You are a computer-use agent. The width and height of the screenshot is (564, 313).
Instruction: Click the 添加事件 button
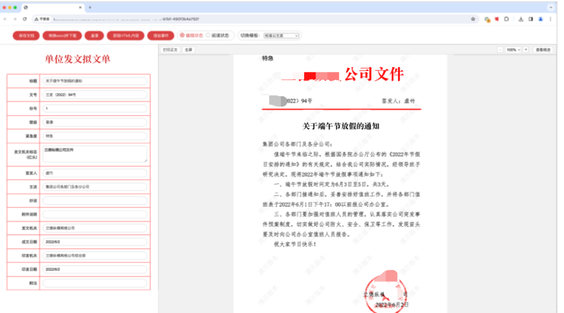coord(161,35)
